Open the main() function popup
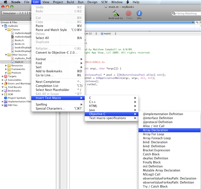This screenshot has height=189, width=201. click(109, 34)
